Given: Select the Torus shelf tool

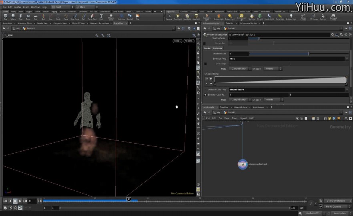Looking at the screenshot, I should [x=28, y=17].
